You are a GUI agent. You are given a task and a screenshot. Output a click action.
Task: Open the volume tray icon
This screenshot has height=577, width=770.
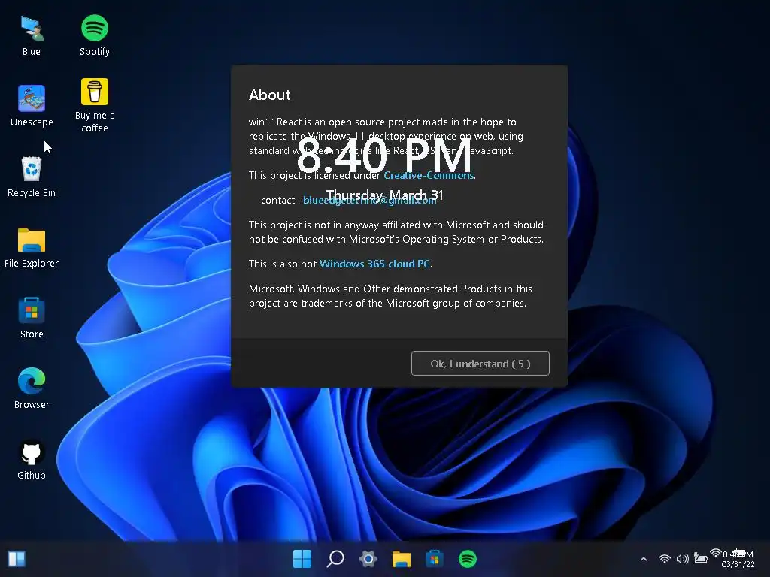pos(683,559)
